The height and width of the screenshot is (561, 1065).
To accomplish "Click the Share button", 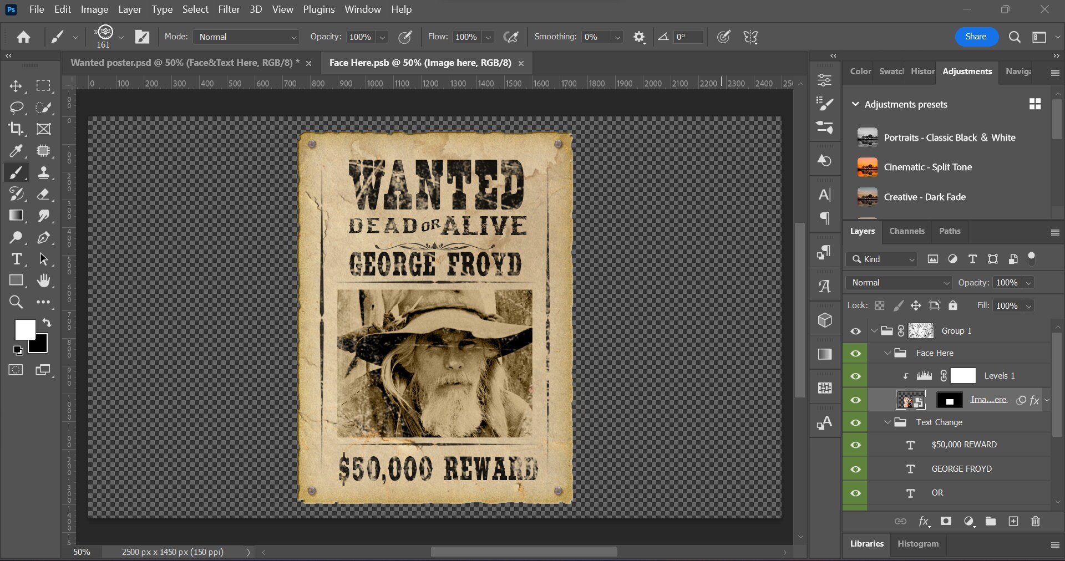I will tap(976, 37).
